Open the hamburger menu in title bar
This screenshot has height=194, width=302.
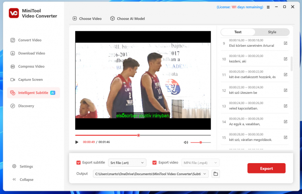coord(268,7)
